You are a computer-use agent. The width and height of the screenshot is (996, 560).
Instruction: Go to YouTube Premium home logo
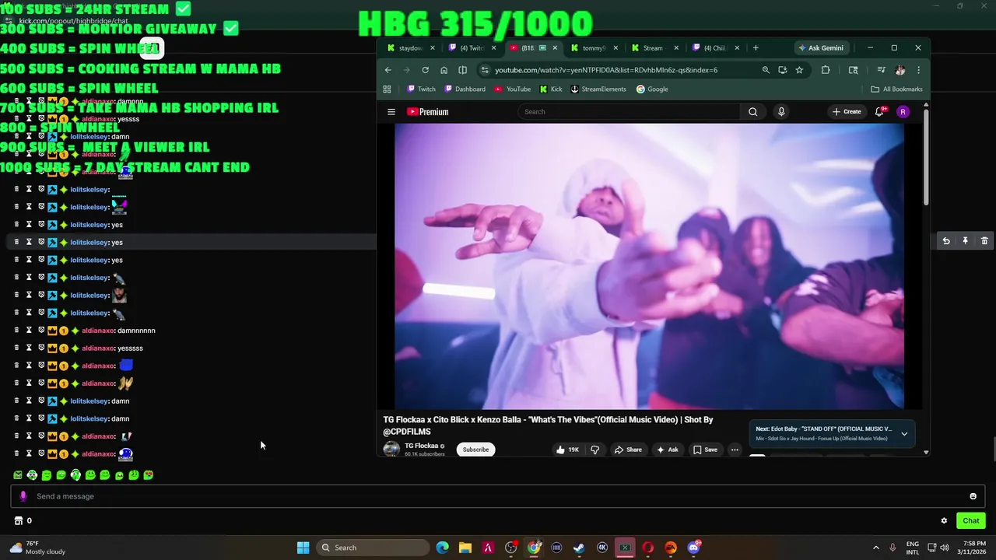click(428, 112)
